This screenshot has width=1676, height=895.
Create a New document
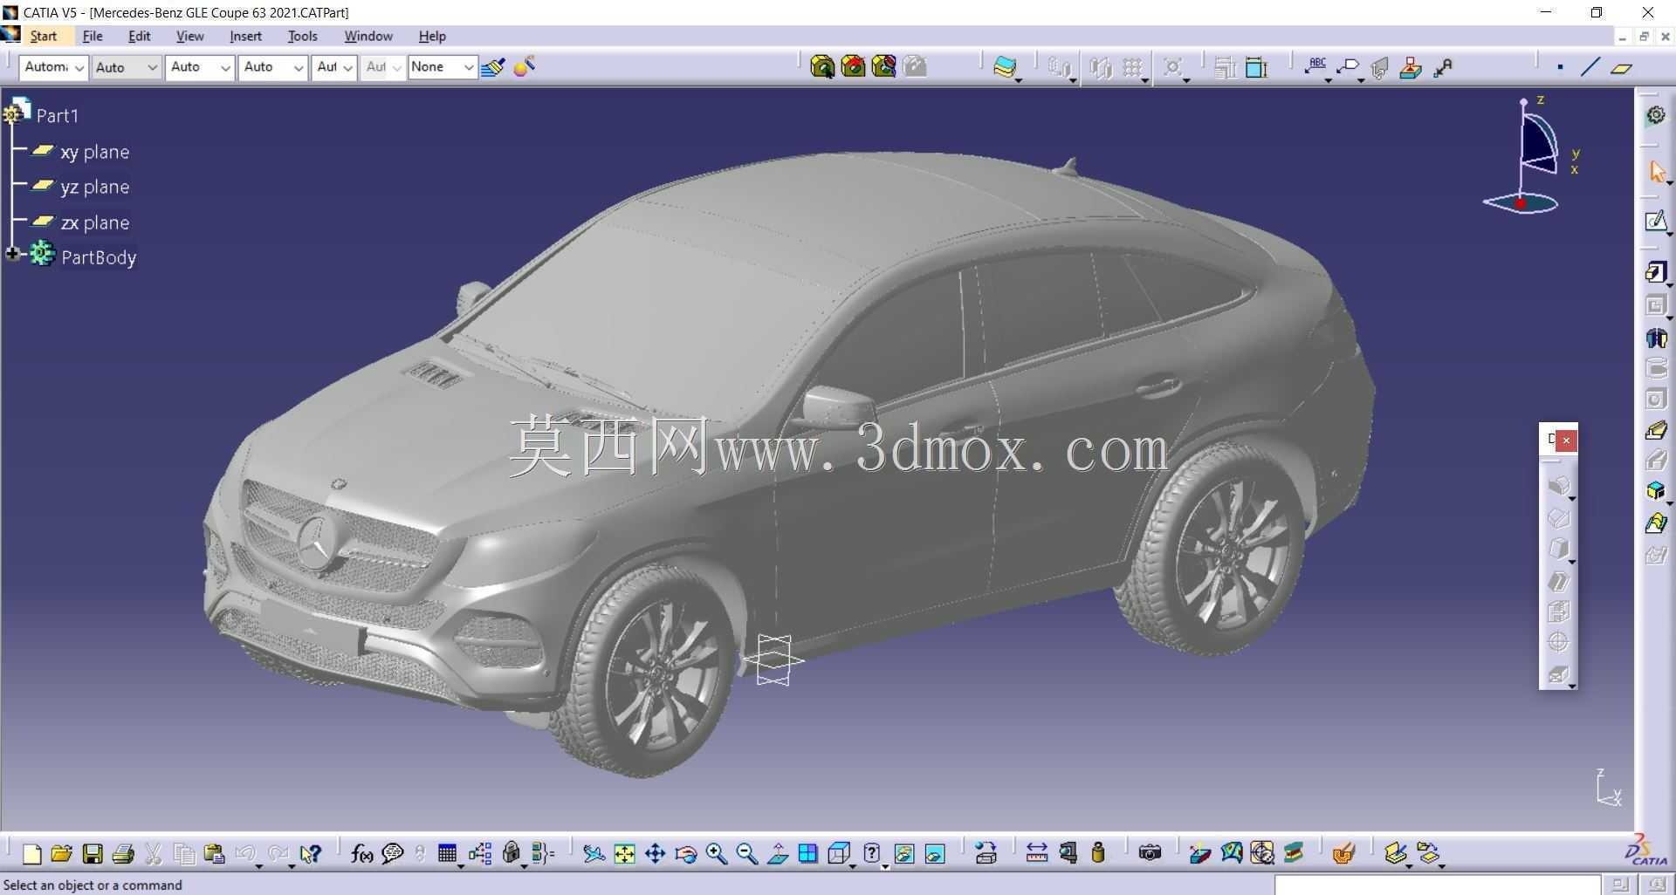tap(31, 854)
